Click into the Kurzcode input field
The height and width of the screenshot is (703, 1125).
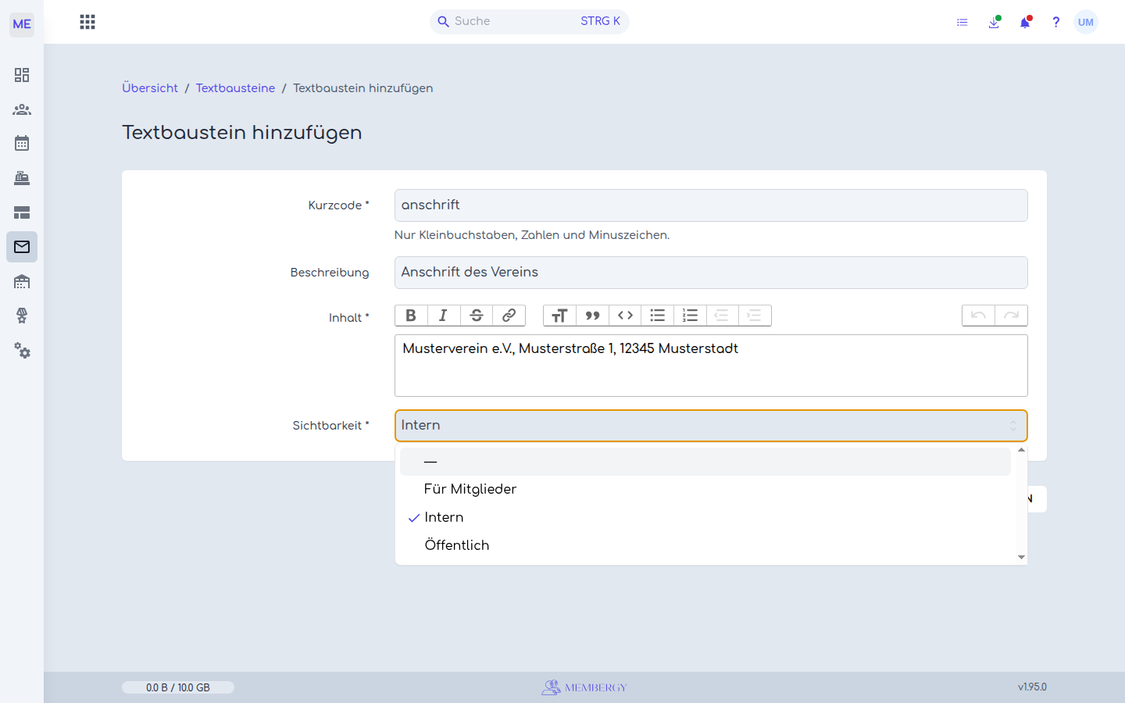(x=711, y=205)
